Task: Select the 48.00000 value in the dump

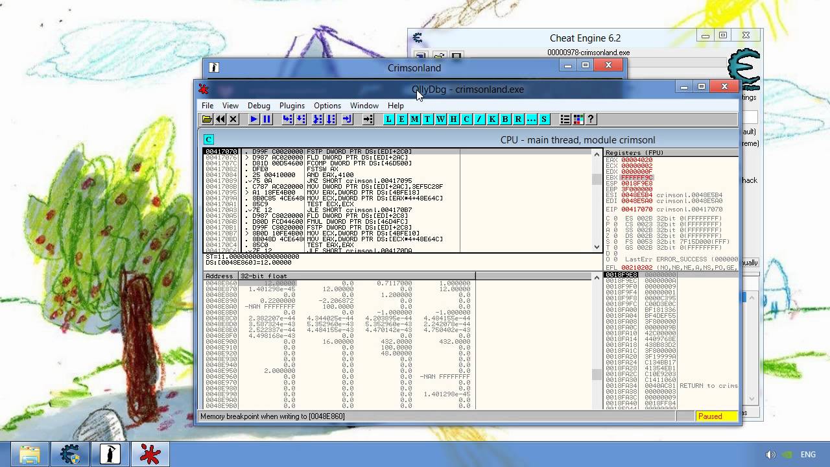Action: (396, 353)
